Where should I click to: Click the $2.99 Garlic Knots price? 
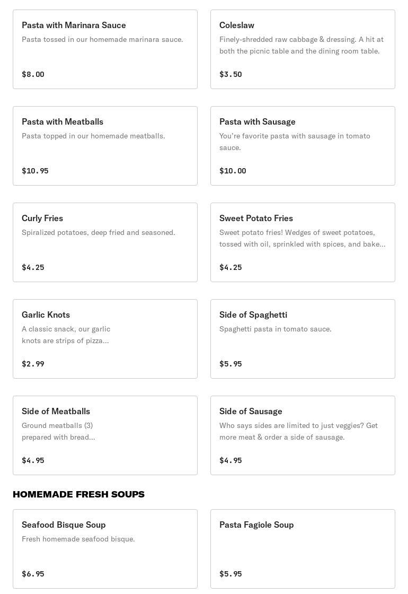(33, 364)
